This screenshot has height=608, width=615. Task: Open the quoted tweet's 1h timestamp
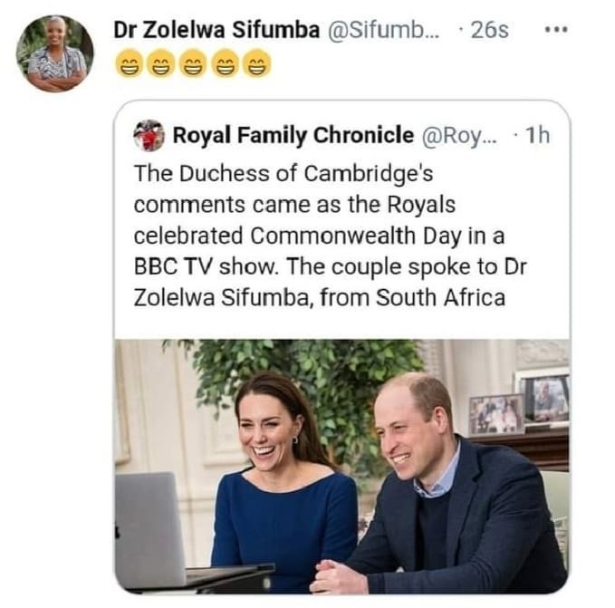pyautogui.click(x=537, y=136)
